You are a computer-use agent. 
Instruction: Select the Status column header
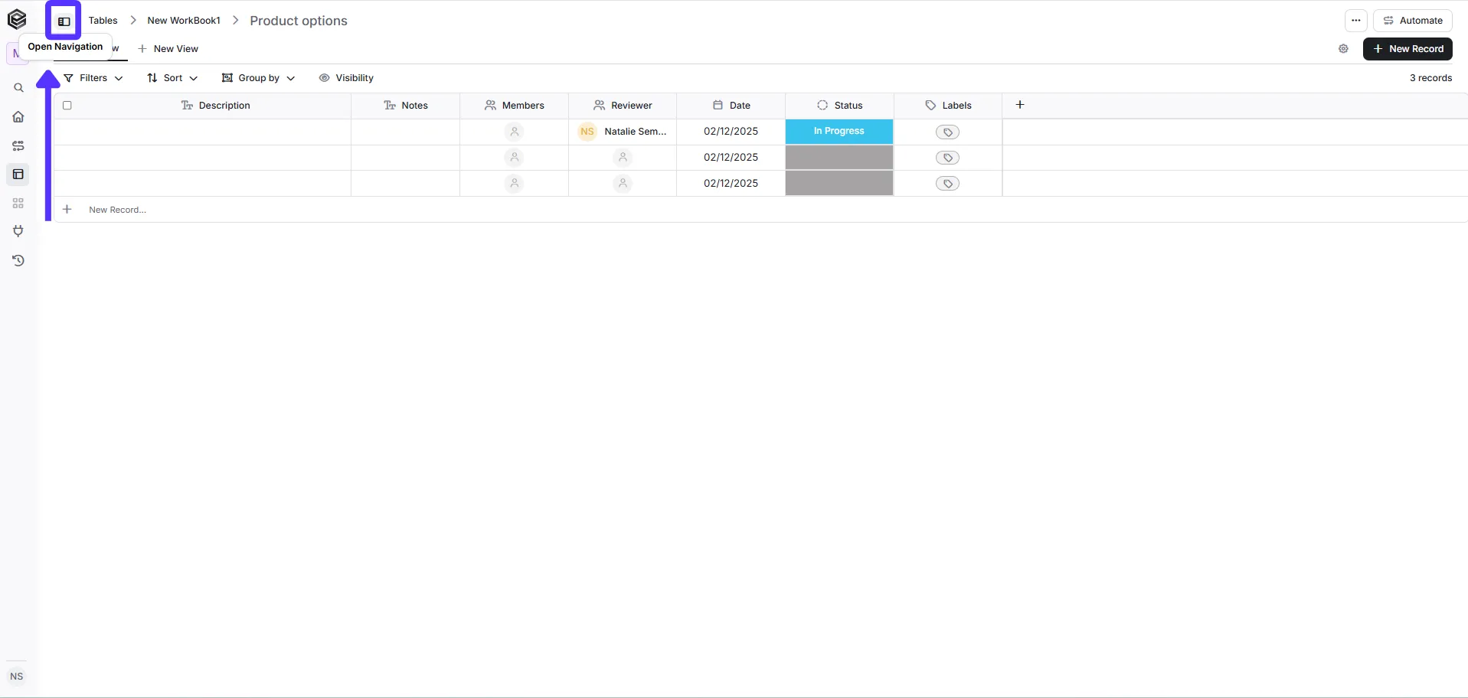[839, 106]
